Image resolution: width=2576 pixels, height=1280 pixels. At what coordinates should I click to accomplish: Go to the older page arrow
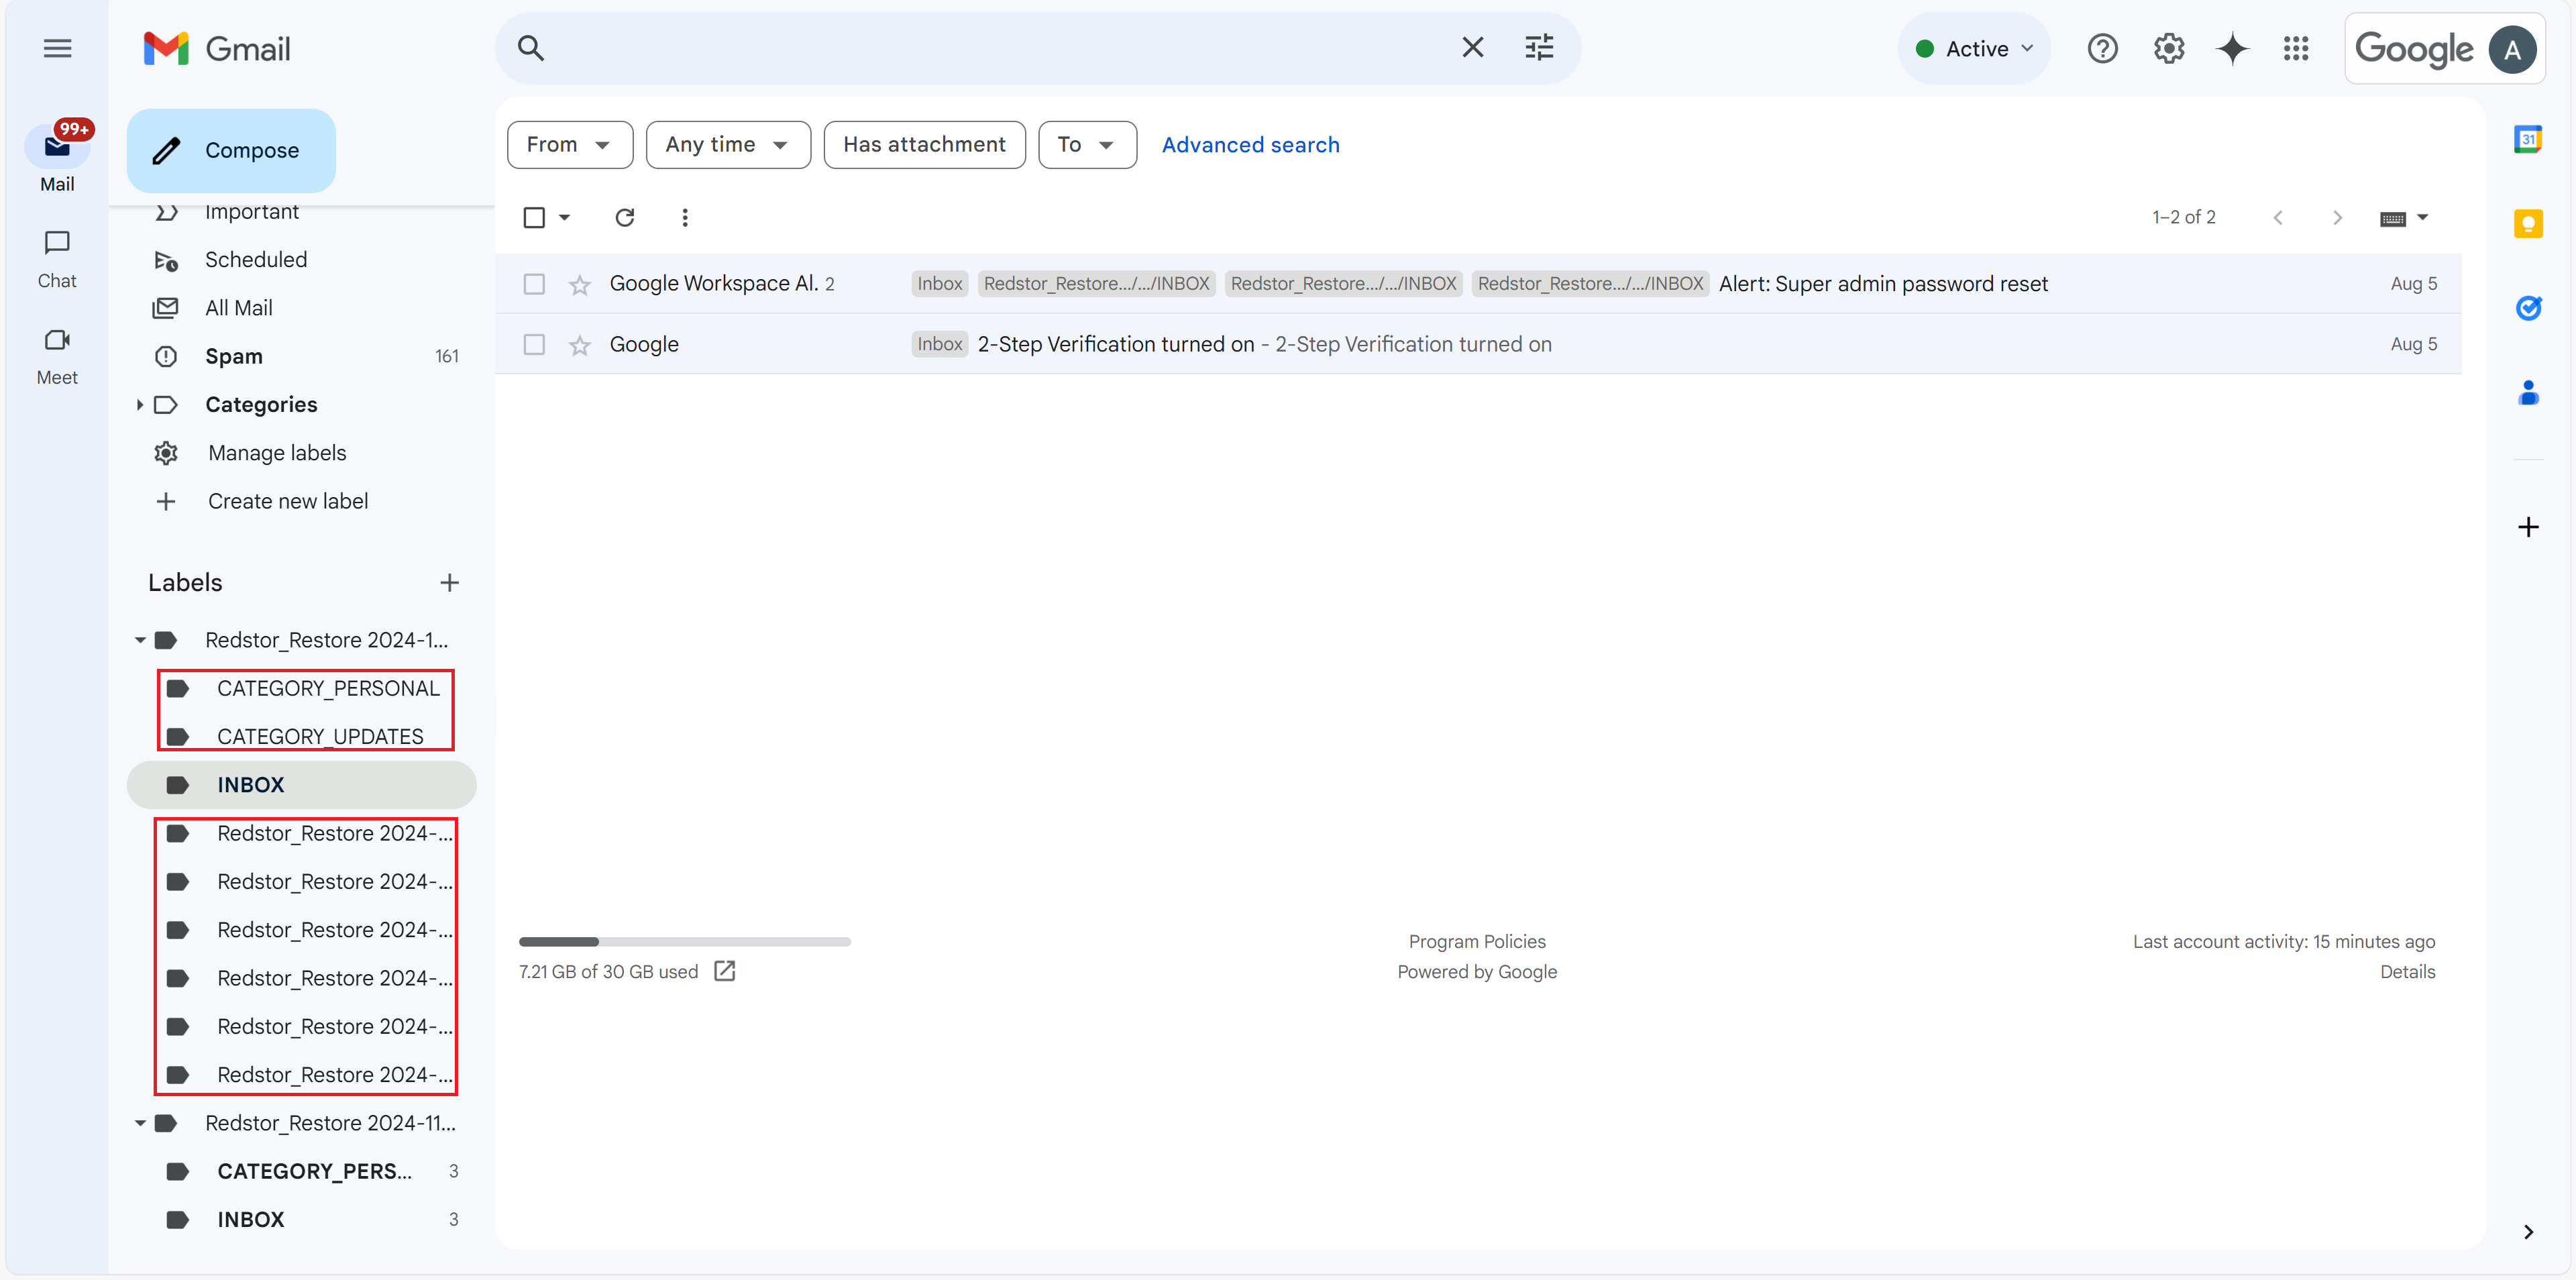[x=2337, y=217]
